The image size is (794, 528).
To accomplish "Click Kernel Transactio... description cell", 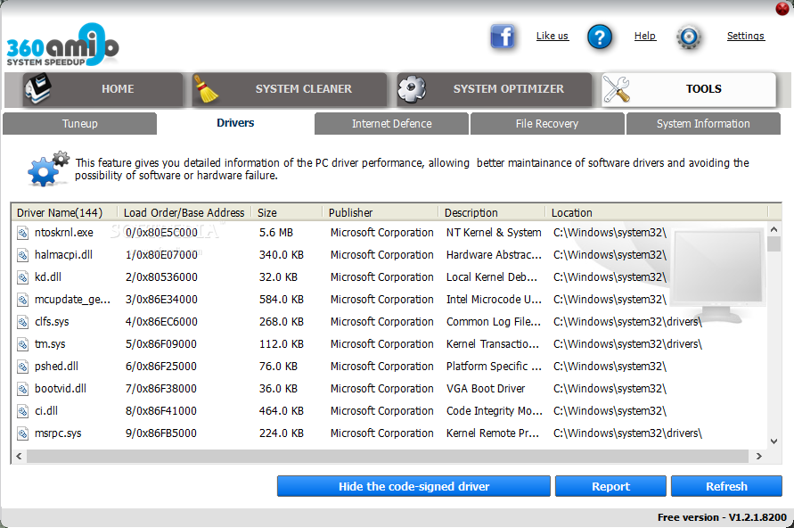I will 492,344.
